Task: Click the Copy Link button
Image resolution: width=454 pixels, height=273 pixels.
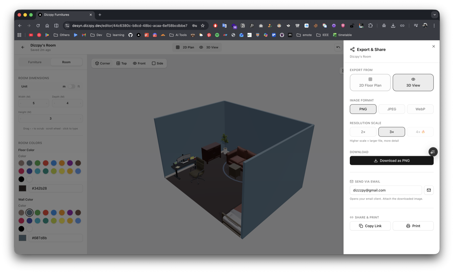Action: [370, 226]
